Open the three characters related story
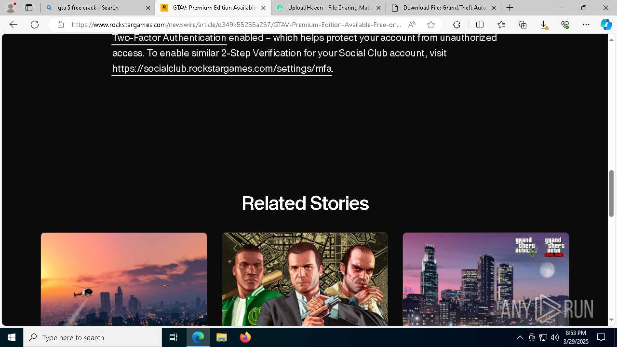 point(305,279)
